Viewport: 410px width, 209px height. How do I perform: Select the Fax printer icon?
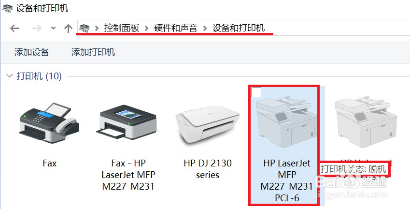(x=49, y=122)
